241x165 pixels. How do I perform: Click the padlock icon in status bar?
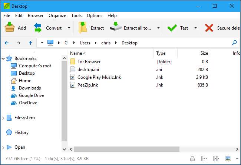[x=192, y=158]
